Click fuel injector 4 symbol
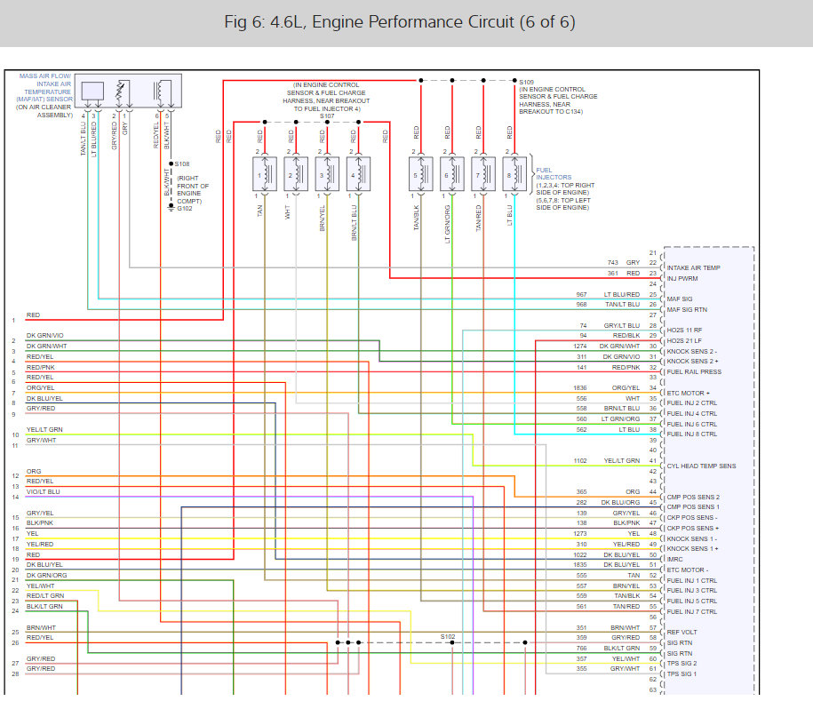813x725 pixels. pos(358,175)
